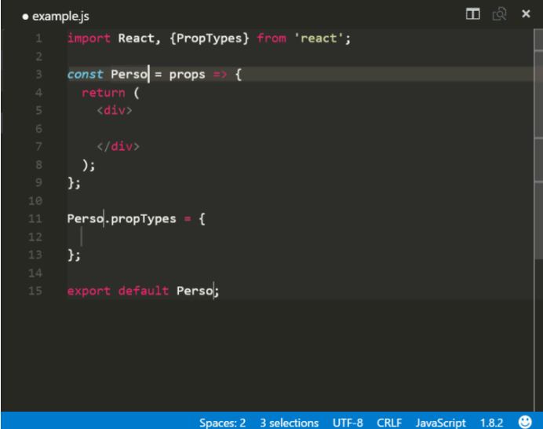
Task: Click line number 11 in the gutter
Action: [35, 218]
